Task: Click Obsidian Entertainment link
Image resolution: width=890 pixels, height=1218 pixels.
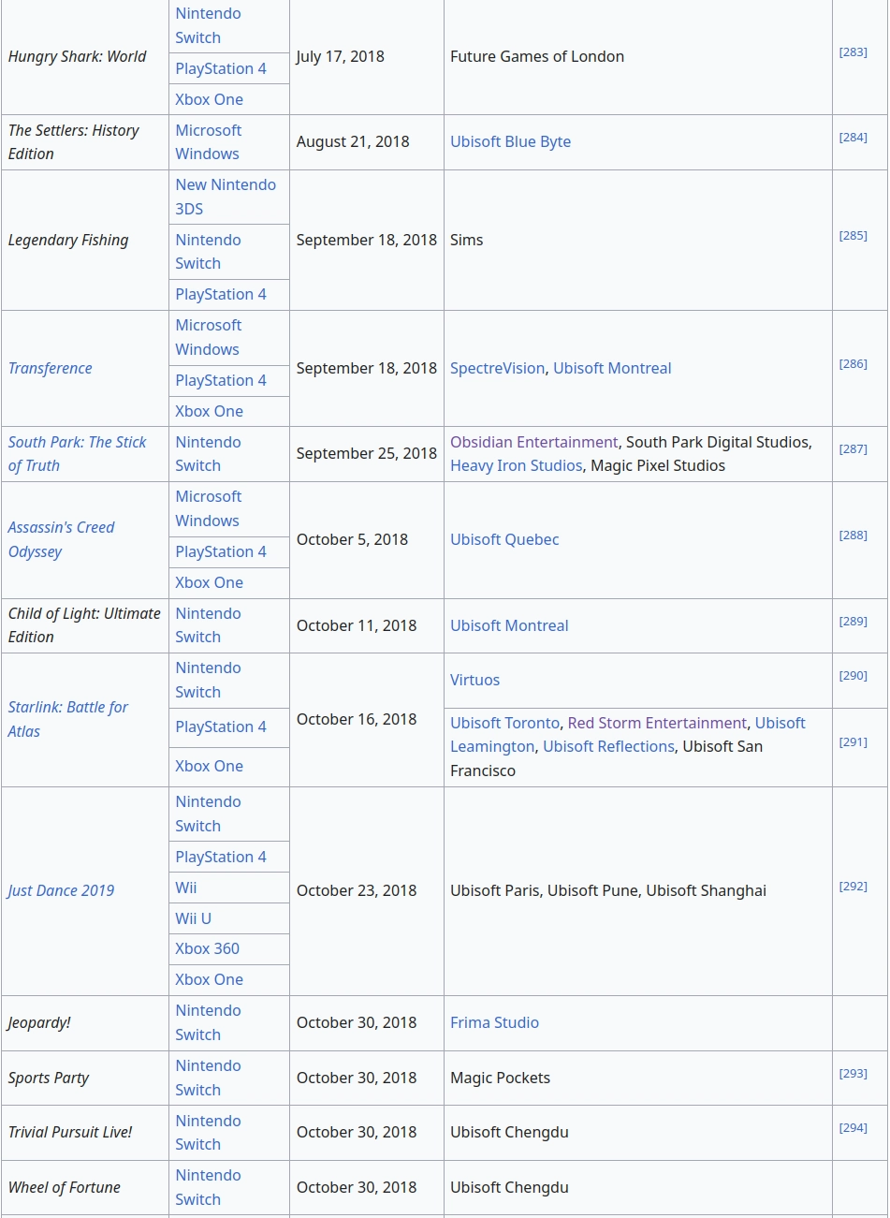Action: (x=533, y=442)
